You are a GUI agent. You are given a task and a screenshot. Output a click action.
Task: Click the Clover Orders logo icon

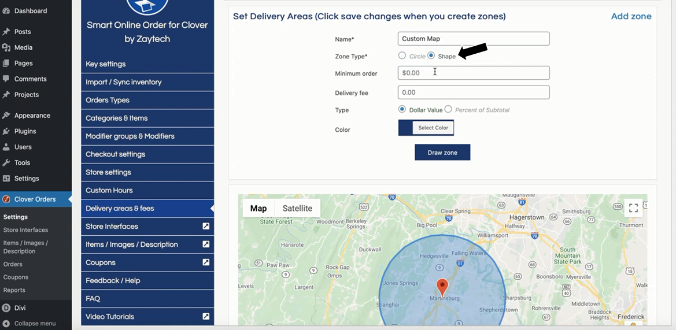(x=6, y=199)
